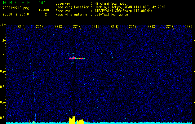Select the 2217 time marker

tap(133, 27)
